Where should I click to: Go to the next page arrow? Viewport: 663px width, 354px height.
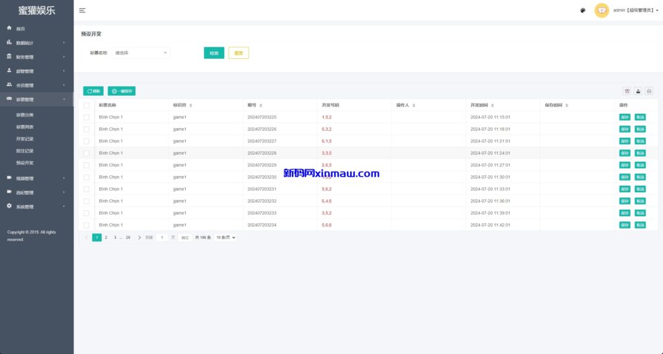click(x=139, y=238)
